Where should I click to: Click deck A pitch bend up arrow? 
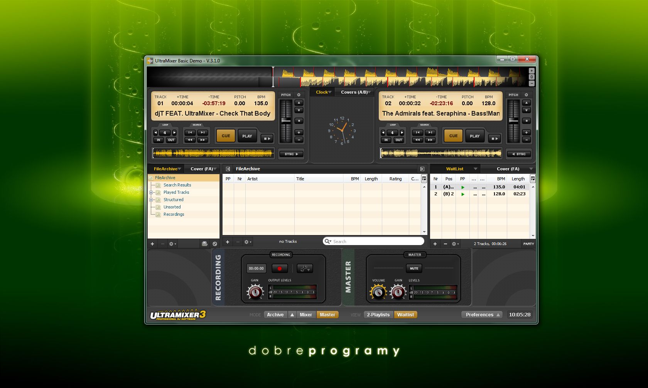click(299, 103)
